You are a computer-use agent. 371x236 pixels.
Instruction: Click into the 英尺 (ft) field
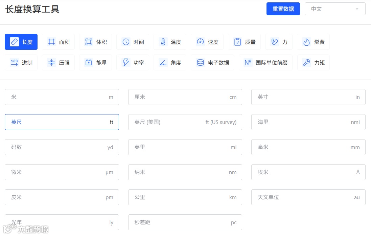pos(62,122)
